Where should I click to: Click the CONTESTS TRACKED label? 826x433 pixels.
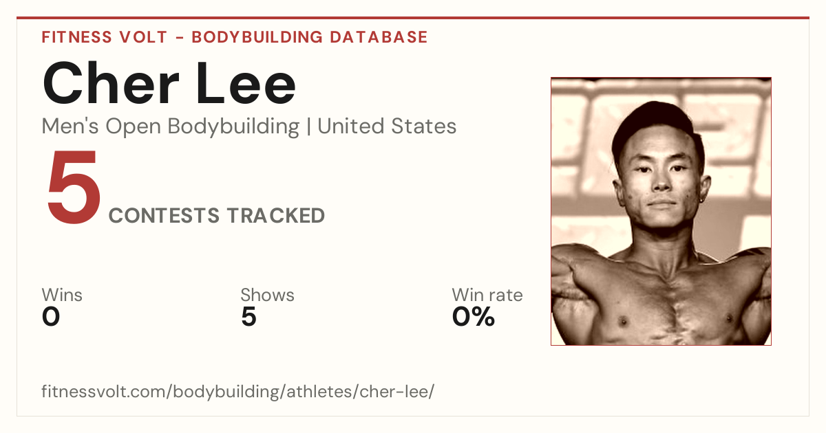coord(217,216)
